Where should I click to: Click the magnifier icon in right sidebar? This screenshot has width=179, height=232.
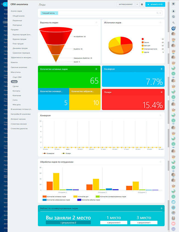(x=174, y=23)
